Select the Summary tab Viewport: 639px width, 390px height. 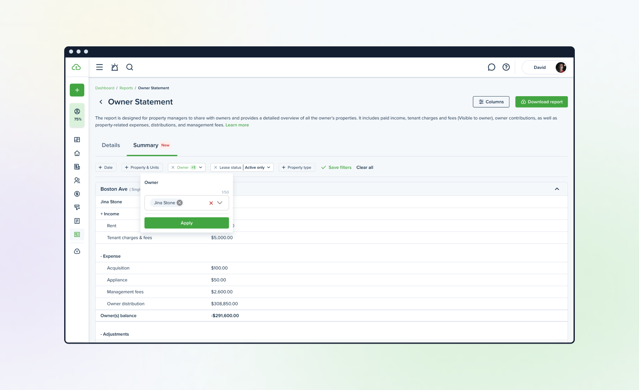[x=146, y=145]
